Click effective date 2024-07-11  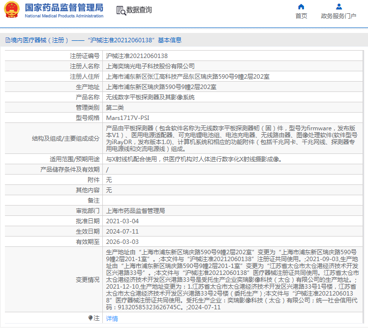coord(123,231)
